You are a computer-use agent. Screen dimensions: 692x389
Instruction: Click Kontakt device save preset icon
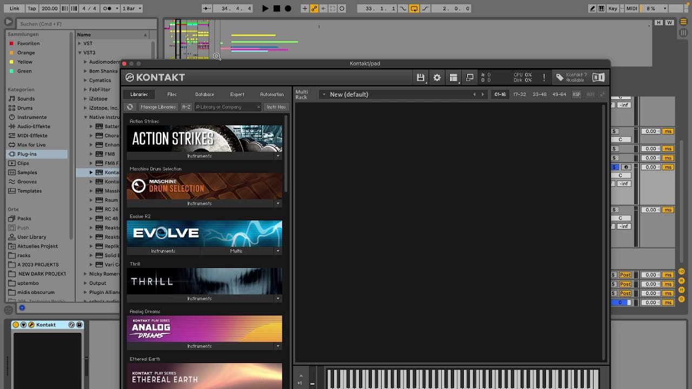click(79, 325)
